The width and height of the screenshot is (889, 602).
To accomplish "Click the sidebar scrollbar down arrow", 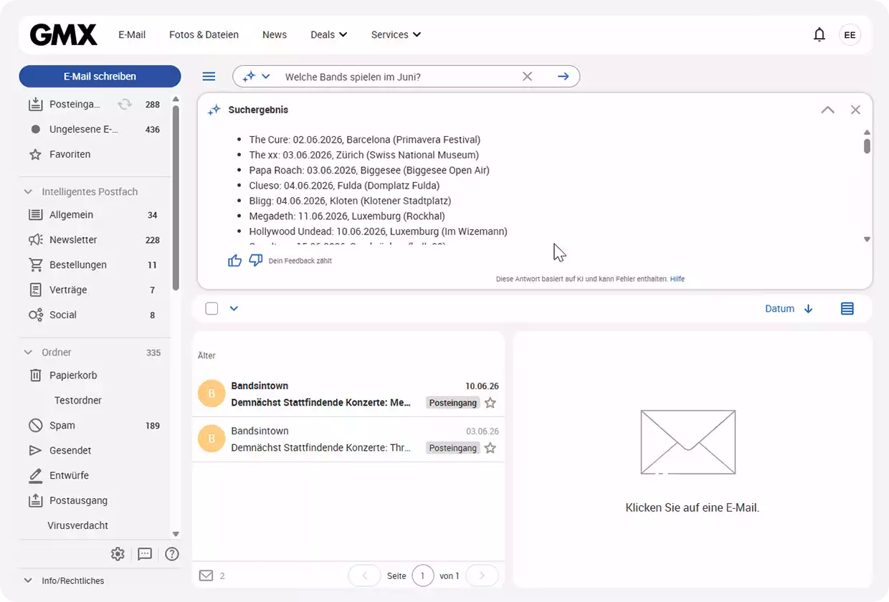I will pos(176,534).
